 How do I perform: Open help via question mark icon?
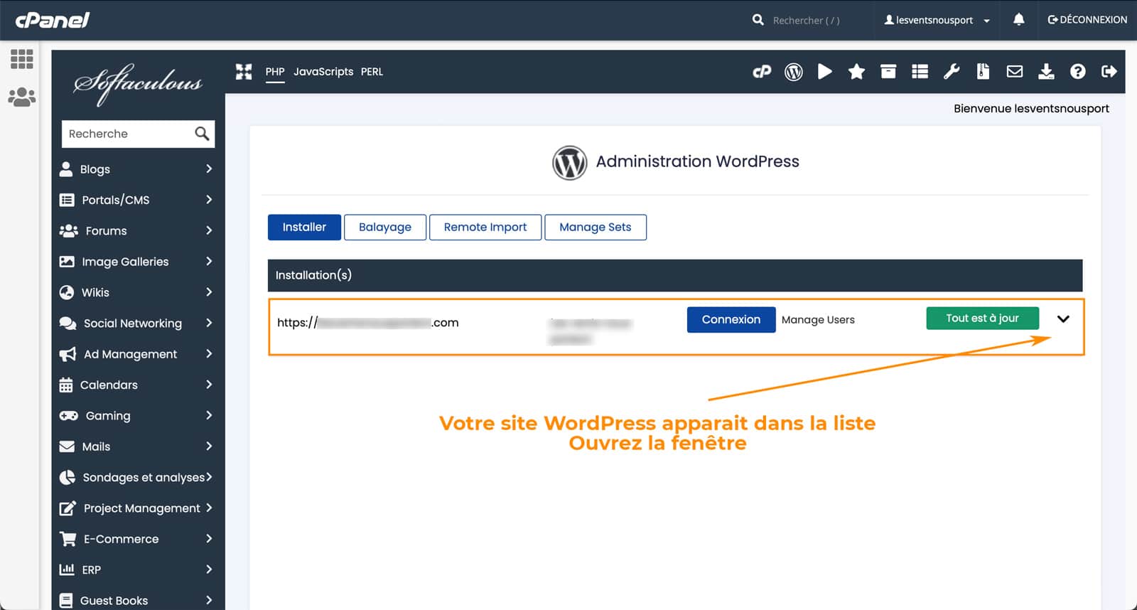1077,71
